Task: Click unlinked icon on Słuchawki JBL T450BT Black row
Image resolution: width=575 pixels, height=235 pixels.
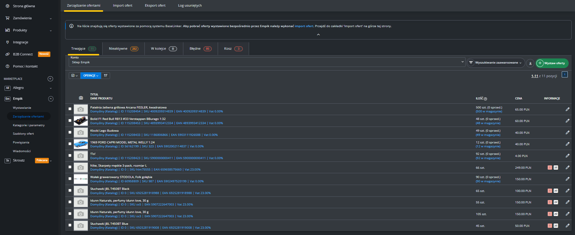Action: [556, 191]
